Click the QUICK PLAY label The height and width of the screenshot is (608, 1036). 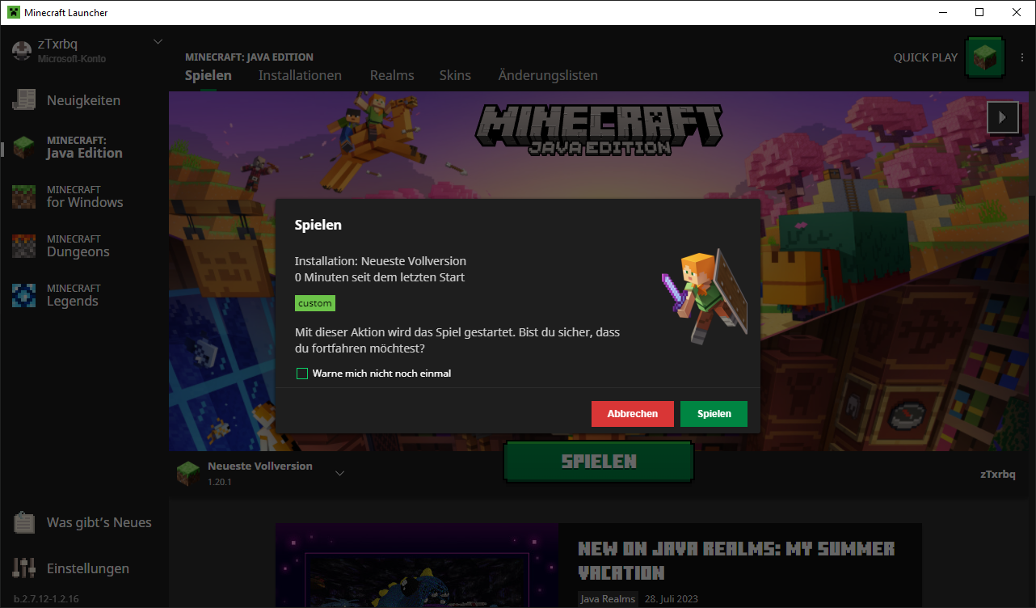[925, 57]
